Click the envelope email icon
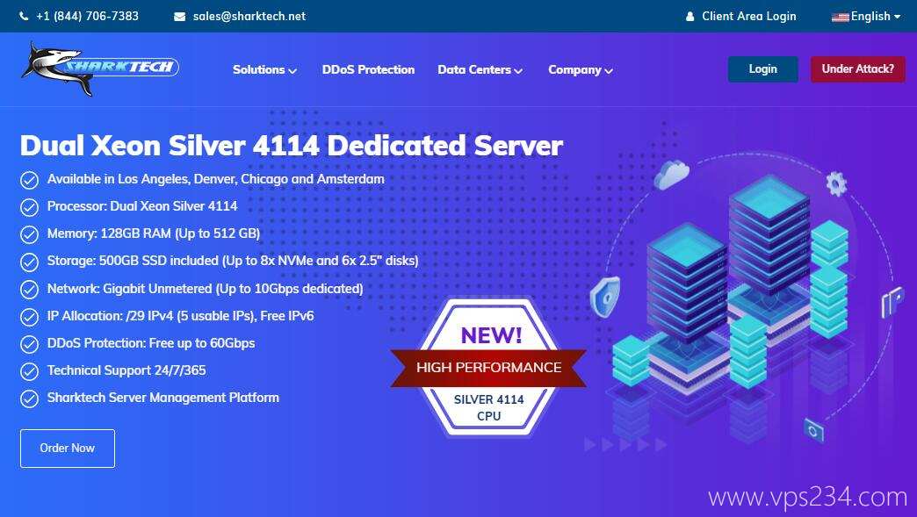Image resolution: width=917 pixels, height=517 pixels. 179,17
